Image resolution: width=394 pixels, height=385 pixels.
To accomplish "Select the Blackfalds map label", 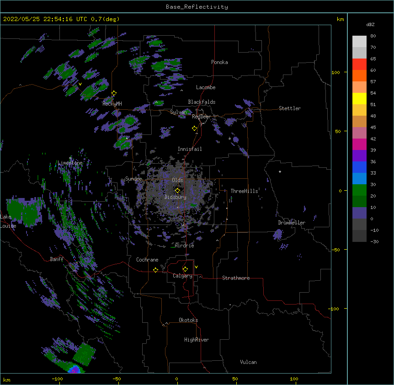I will pos(202,102).
